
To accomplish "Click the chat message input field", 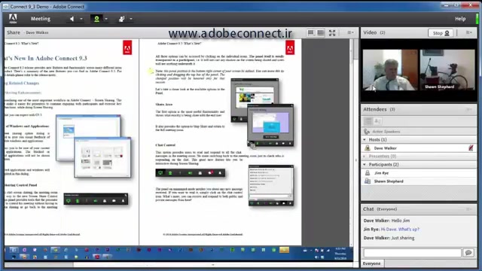I will (x=412, y=253).
